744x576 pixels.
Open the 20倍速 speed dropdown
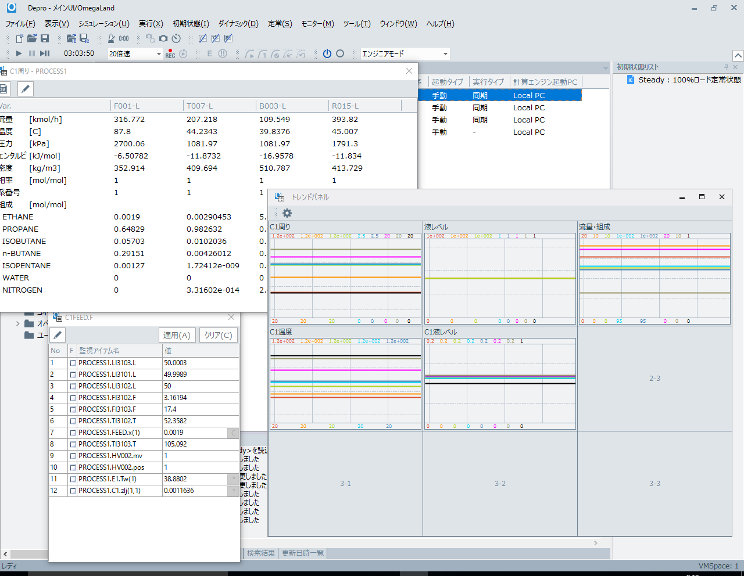pyautogui.click(x=159, y=53)
